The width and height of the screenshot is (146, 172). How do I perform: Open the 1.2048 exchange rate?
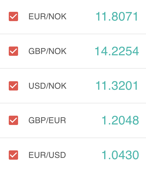[x=120, y=120]
